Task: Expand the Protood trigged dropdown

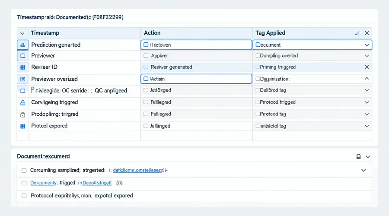Action: click(367, 102)
